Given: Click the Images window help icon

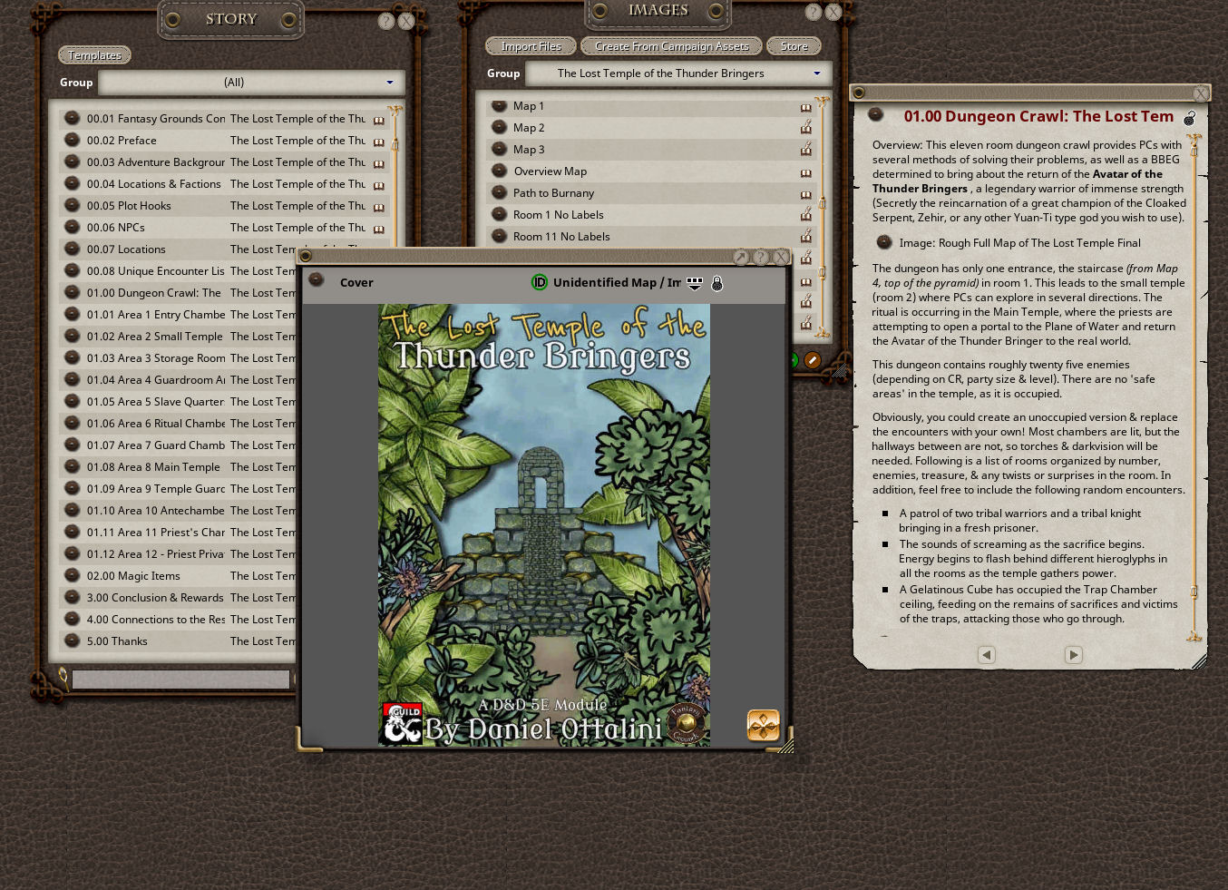Looking at the screenshot, I should (x=813, y=12).
